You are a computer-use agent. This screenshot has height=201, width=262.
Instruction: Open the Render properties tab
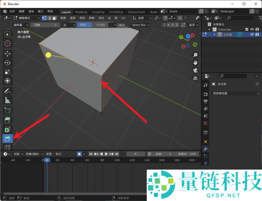point(205,94)
